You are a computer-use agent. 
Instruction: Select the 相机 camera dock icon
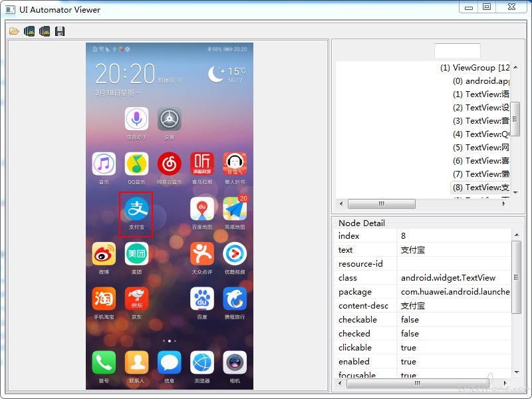coord(235,362)
